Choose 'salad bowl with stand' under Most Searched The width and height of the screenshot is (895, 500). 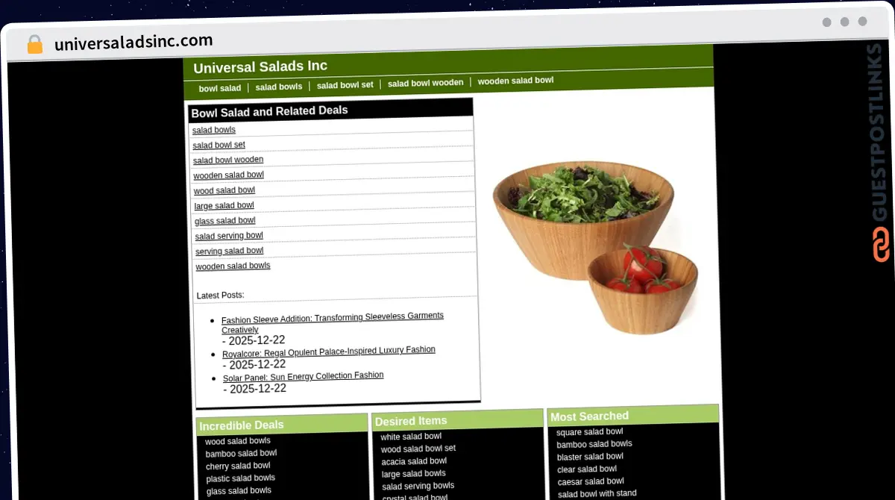pyautogui.click(x=597, y=493)
